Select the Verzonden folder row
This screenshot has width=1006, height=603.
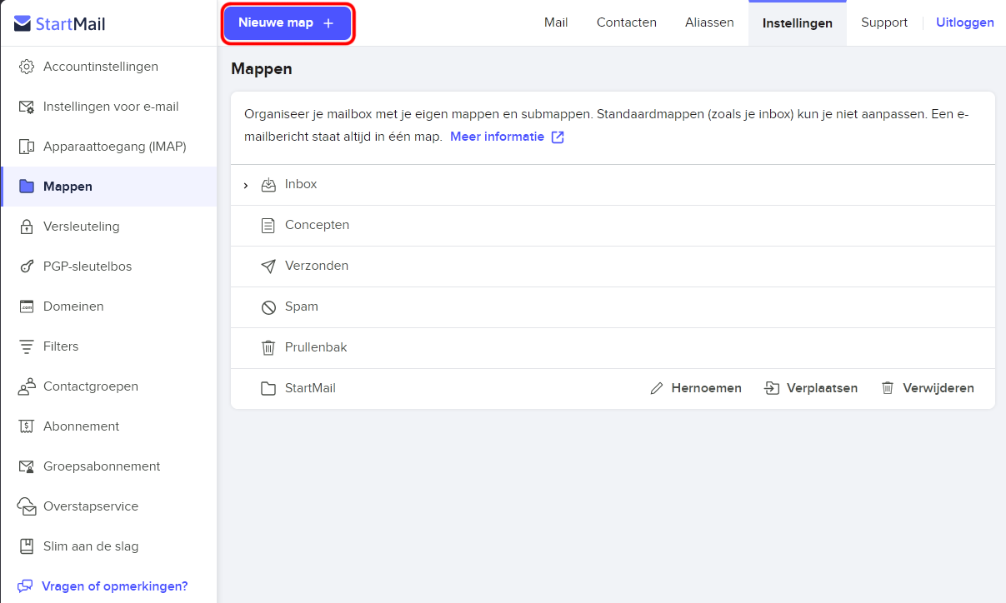pyautogui.click(x=613, y=267)
